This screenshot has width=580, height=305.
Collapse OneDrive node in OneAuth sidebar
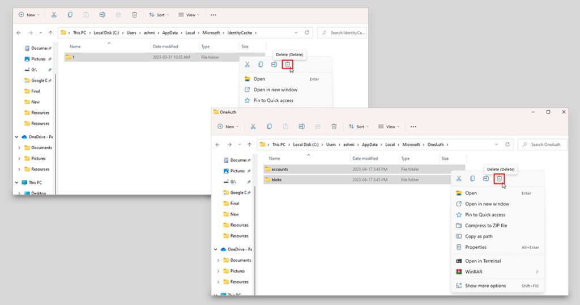tap(216, 249)
